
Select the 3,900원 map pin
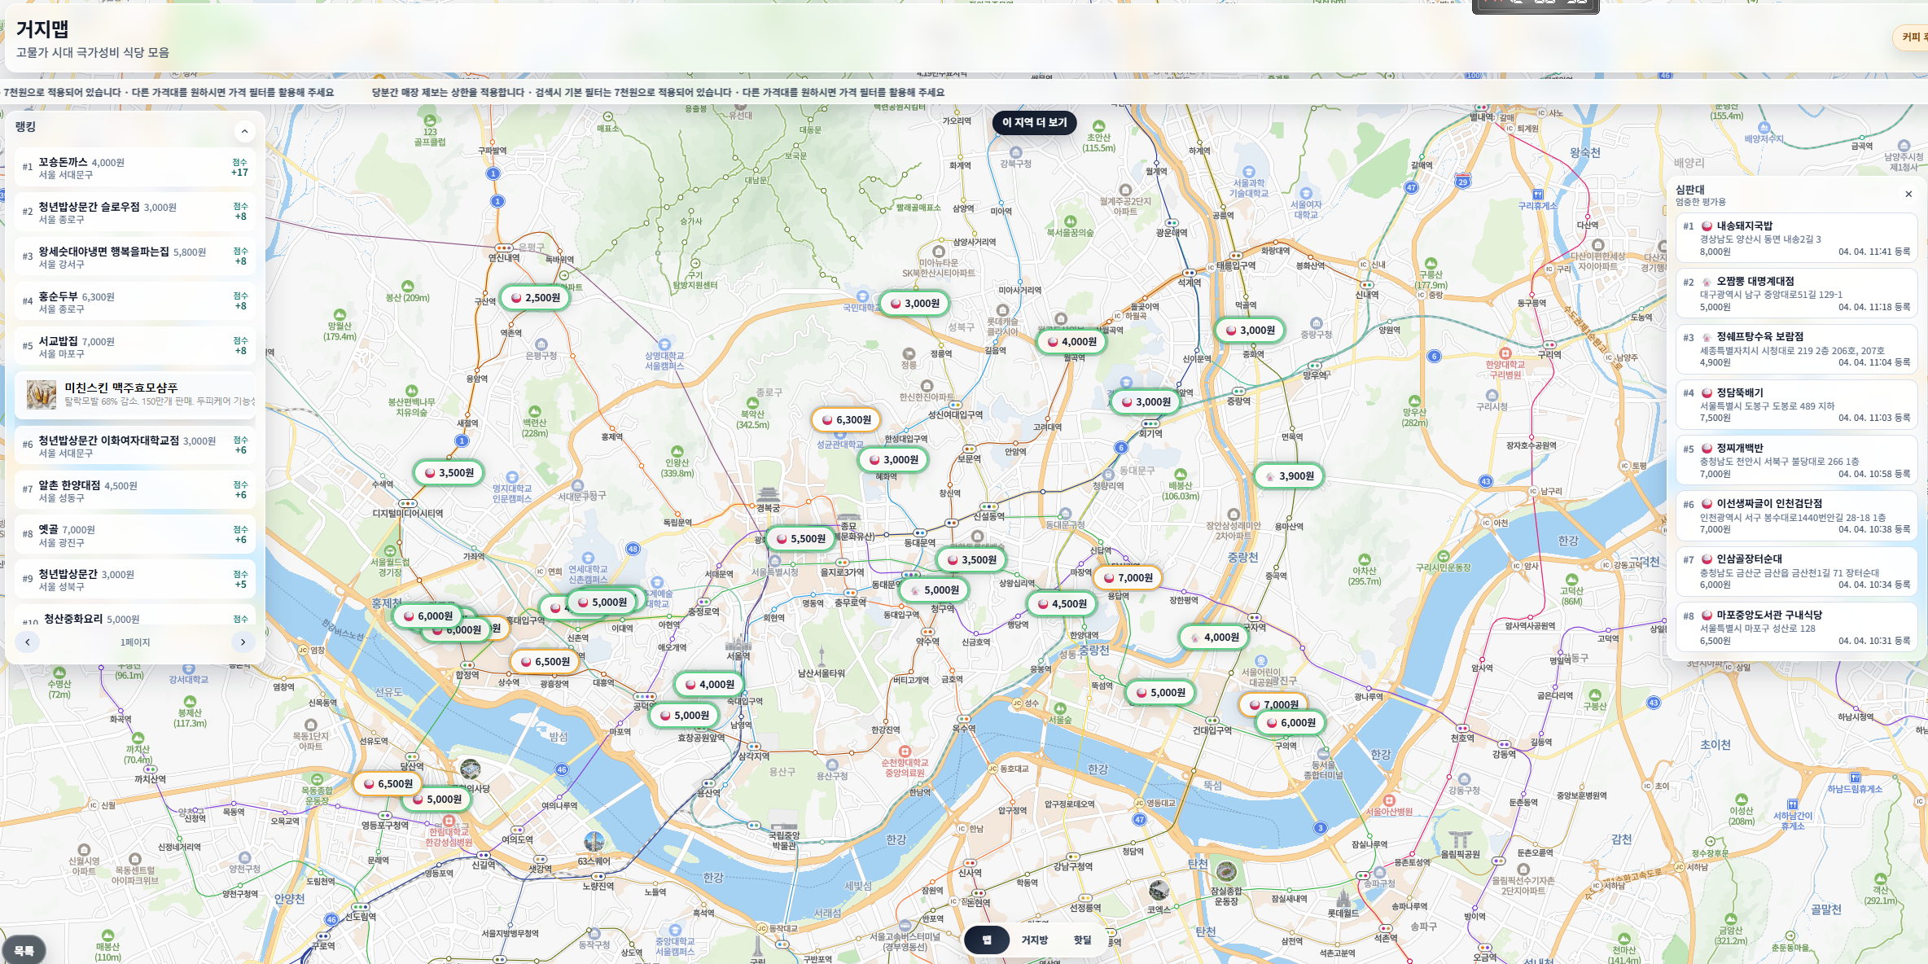click(1289, 476)
